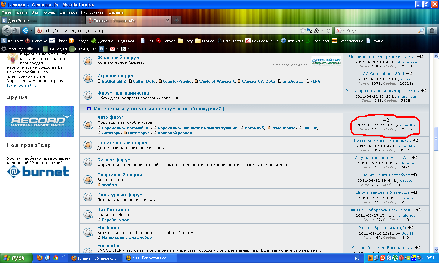439x263 pixels.
Task: Open the Мотофорум subforum link
Action: [x=139, y=133]
